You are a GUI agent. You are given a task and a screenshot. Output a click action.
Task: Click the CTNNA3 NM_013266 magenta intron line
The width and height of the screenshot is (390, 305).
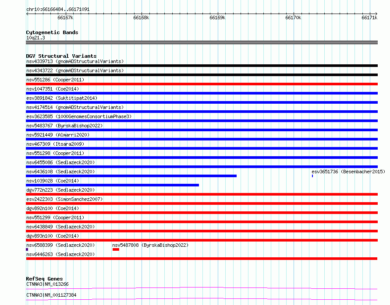tap(202, 288)
